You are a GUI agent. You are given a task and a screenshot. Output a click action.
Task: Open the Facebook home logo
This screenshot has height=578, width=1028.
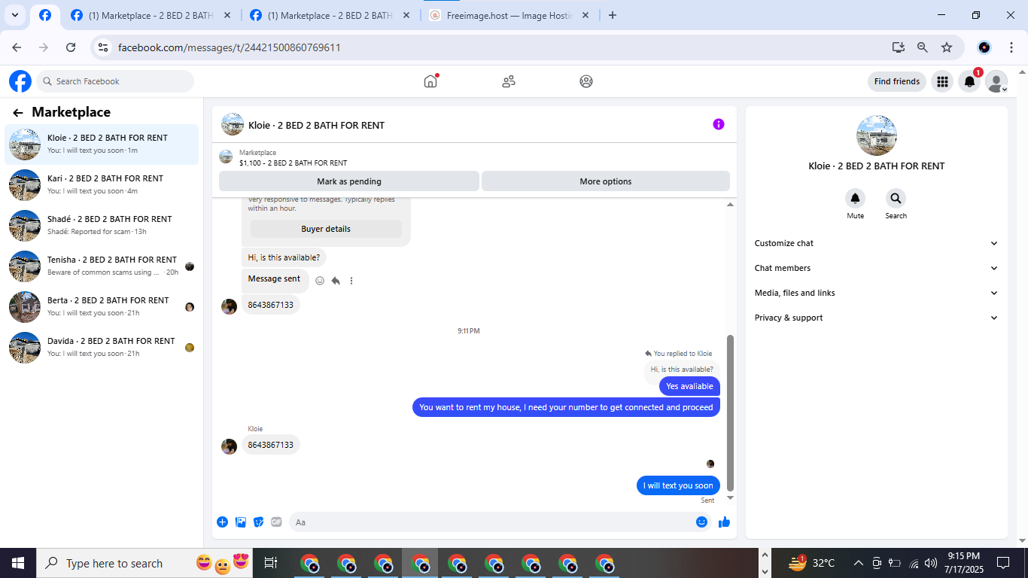pos(20,81)
